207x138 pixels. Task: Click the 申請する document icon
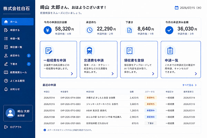6,30
